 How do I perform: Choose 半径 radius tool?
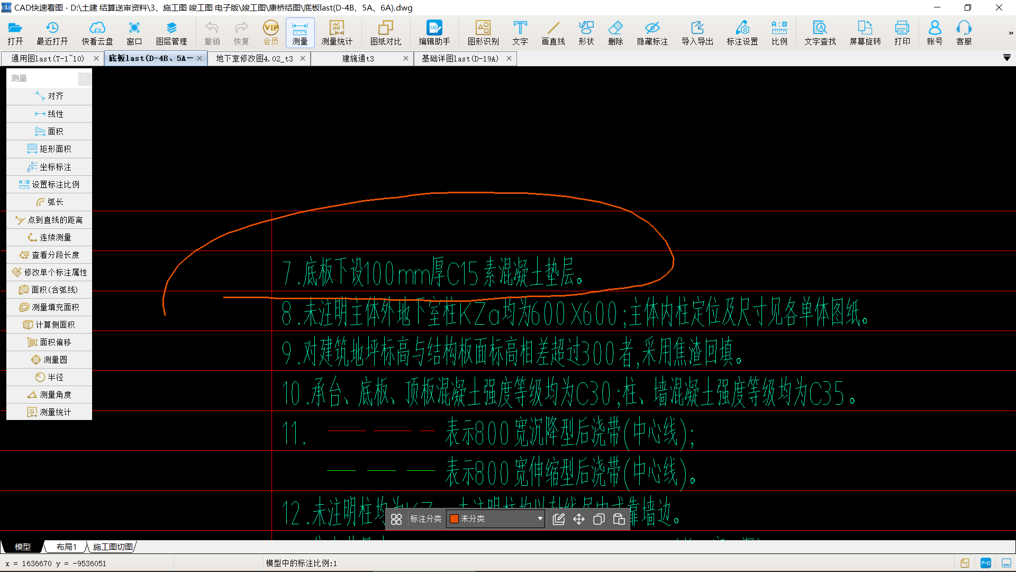tap(49, 377)
